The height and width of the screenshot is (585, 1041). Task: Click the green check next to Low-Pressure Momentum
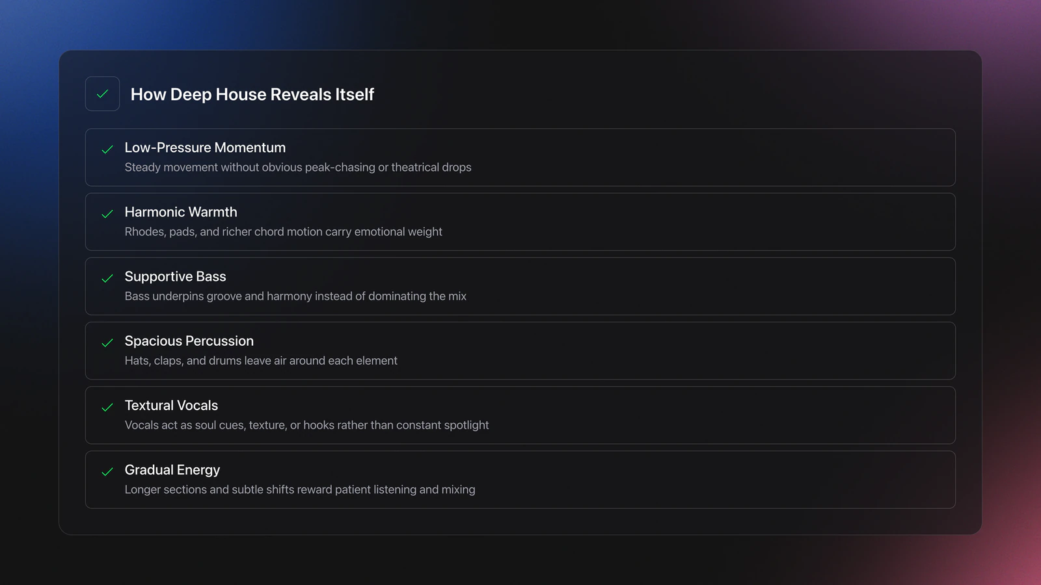point(107,149)
